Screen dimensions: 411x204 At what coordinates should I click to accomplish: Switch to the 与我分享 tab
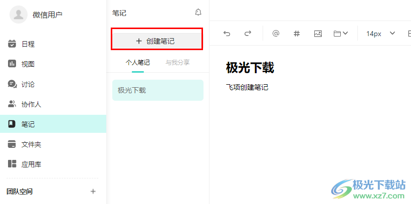coord(177,63)
